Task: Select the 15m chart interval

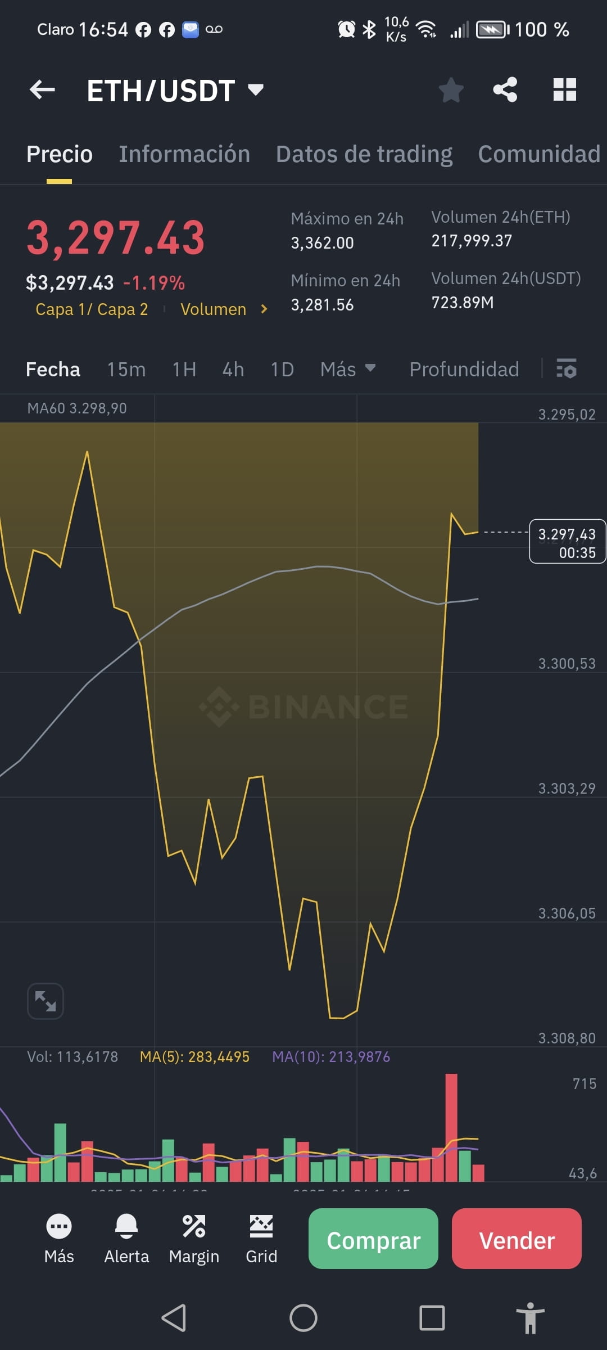Action: point(126,369)
